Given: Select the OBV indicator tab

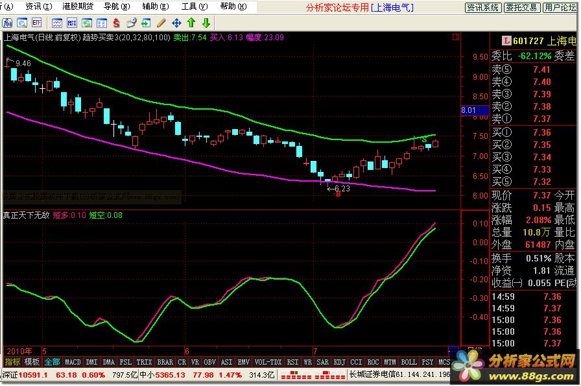Looking at the screenshot, I should [x=209, y=362].
